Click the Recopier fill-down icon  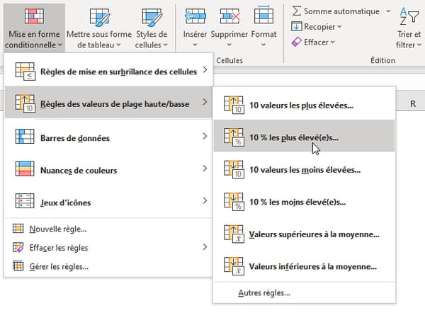click(x=297, y=27)
